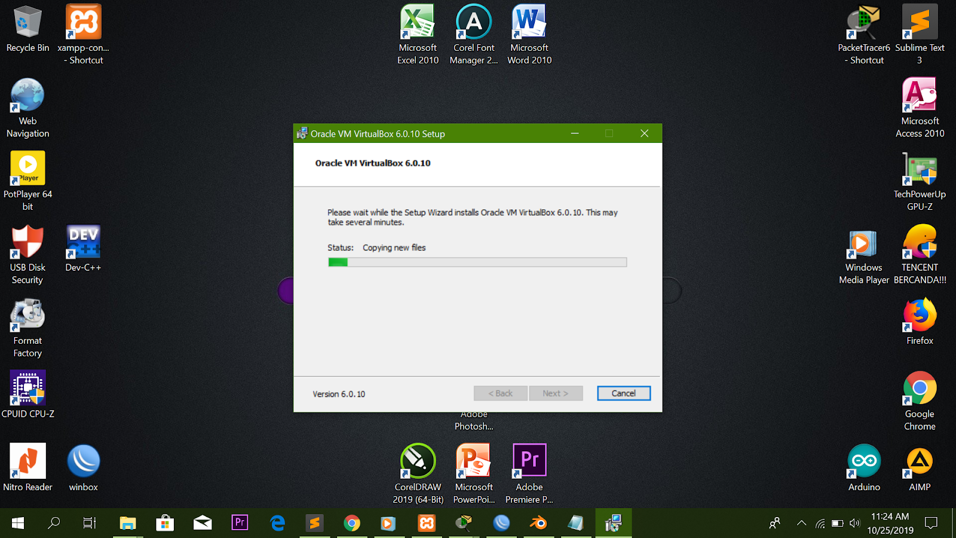The height and width of the screenshot is (538, 956).
Task: Launch Corel Font Manager desktop shortcut
Action: (474, 35)
